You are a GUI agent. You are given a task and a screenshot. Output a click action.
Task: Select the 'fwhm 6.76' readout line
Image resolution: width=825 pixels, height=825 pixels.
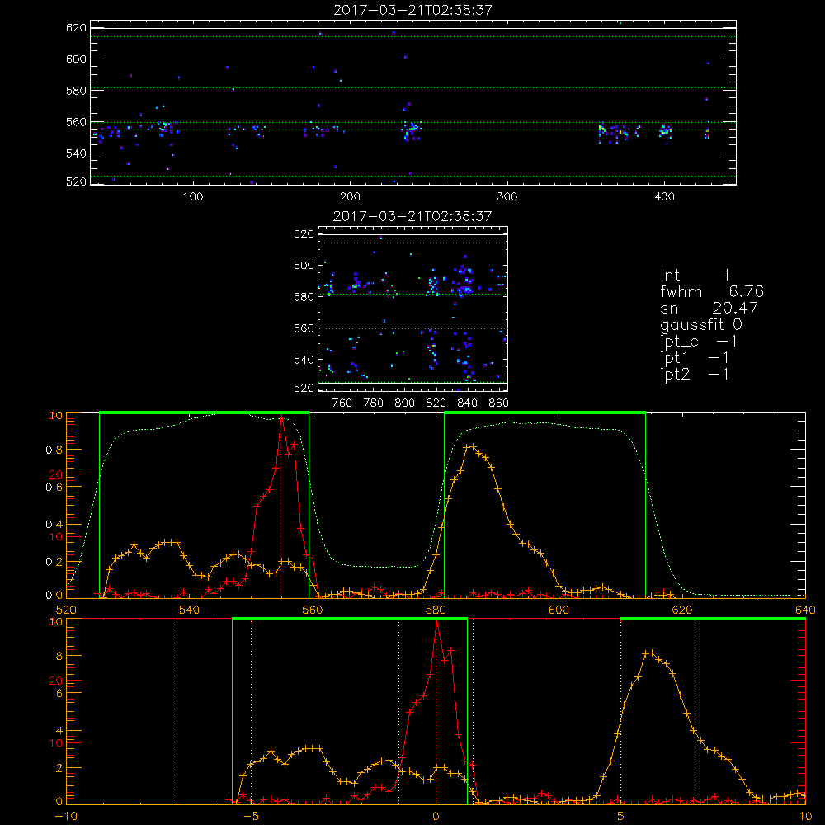[x=712, y=291]
